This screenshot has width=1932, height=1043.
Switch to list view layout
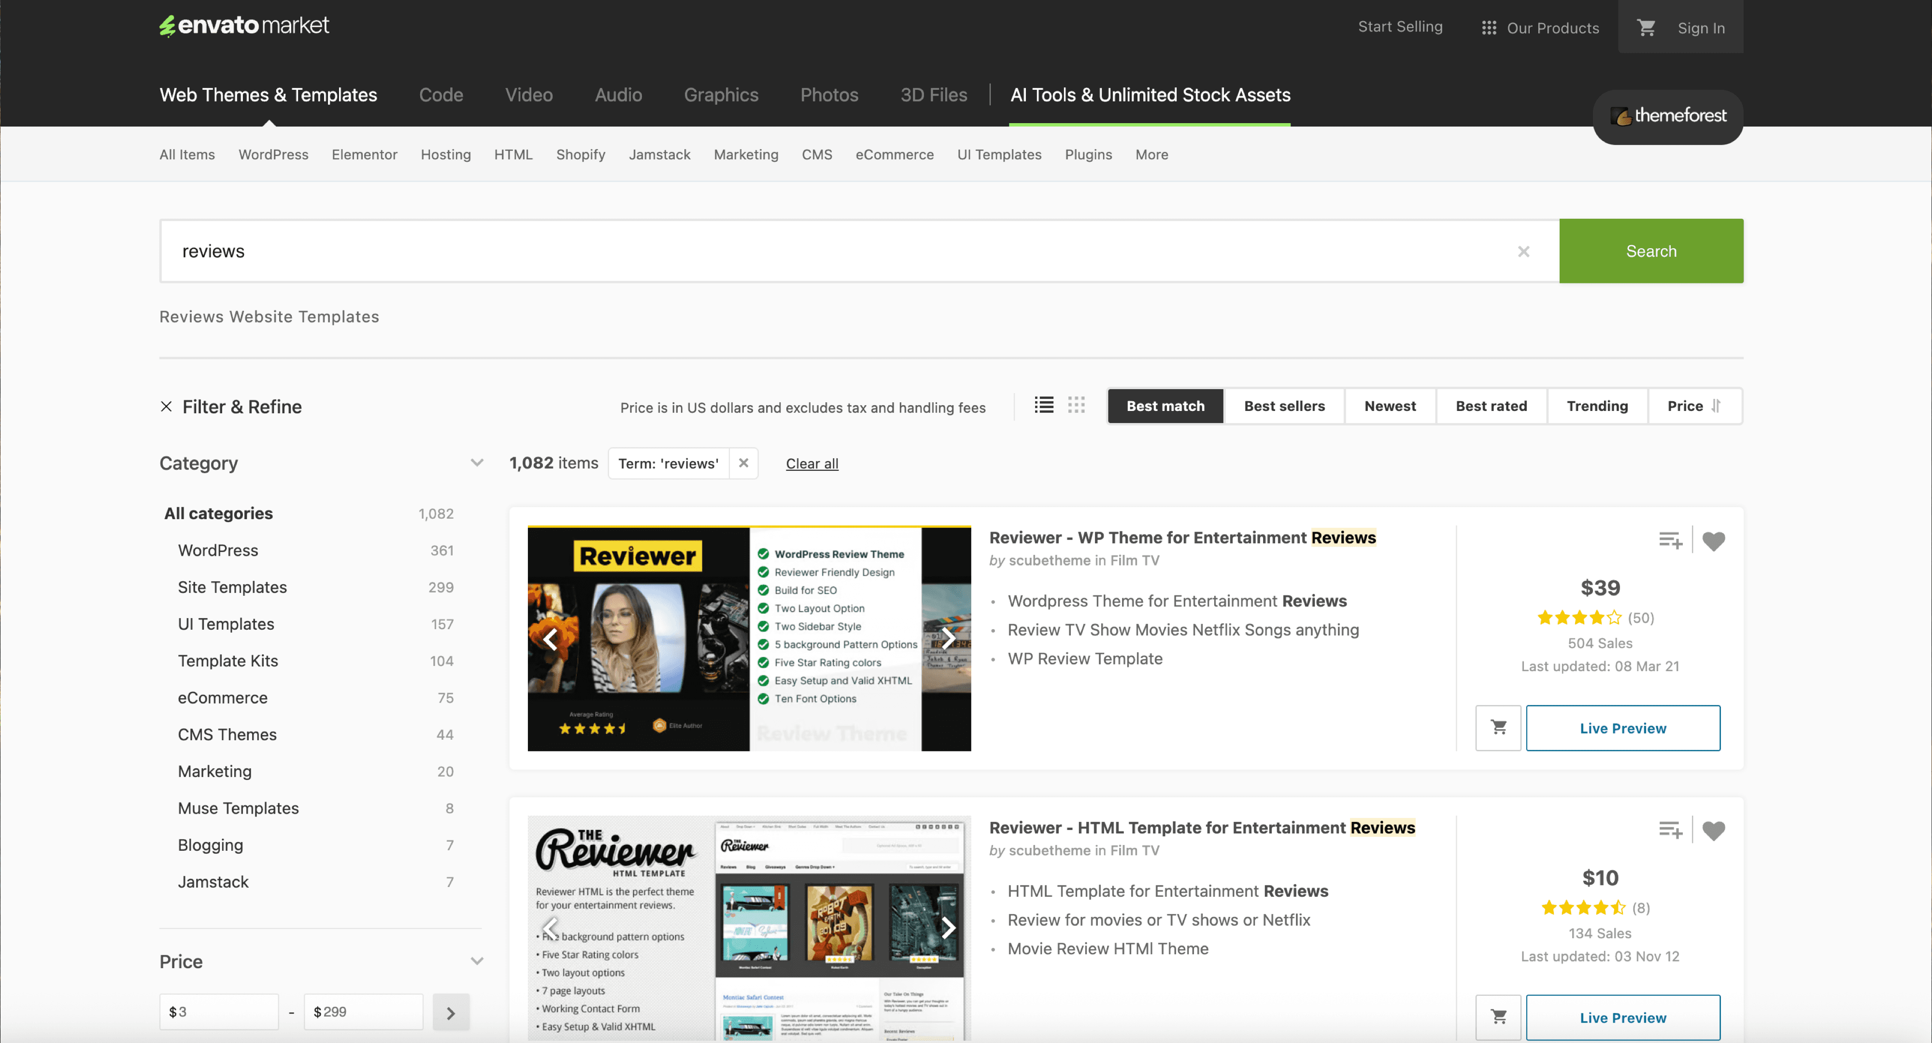1043,406
